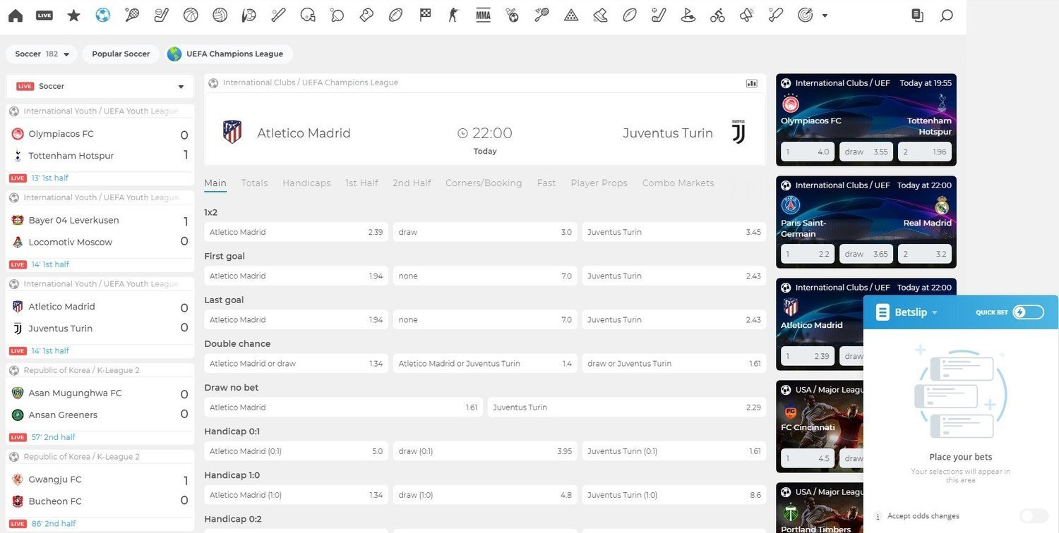
Task: Select the Snooker triangle rack icon
Action: [x=571, y=15]
